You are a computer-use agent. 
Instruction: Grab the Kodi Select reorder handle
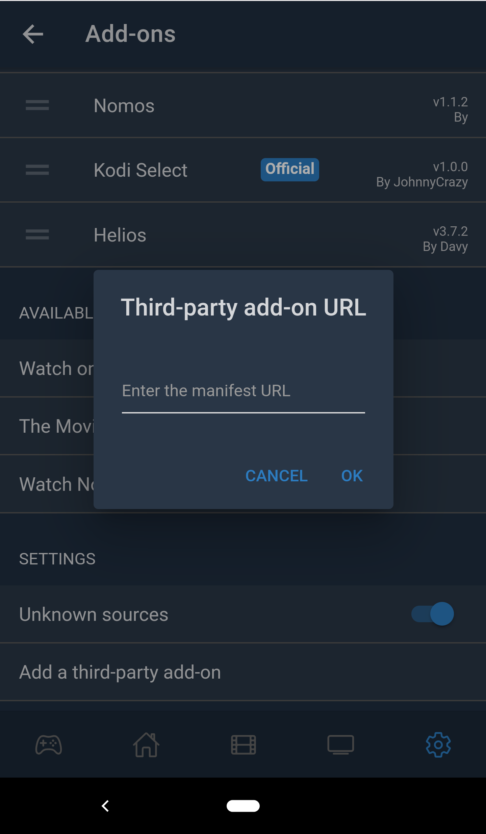coord(37,170)
